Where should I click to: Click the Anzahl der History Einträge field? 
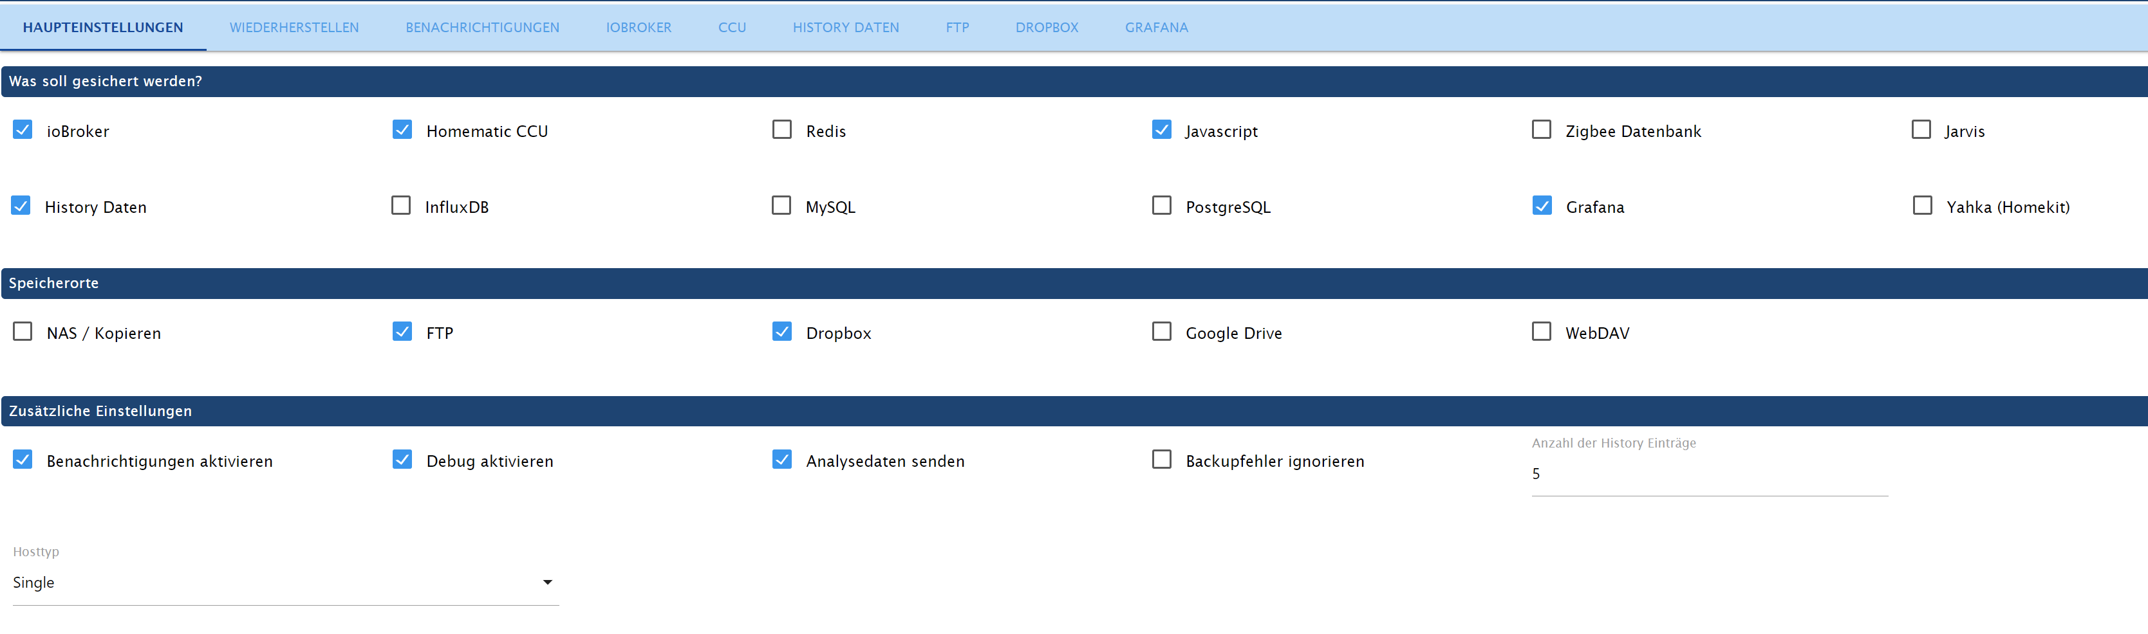[1710, 474]
